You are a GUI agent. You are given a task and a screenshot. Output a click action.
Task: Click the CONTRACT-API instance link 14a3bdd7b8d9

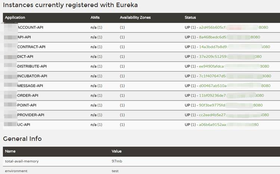pos(234,47)
